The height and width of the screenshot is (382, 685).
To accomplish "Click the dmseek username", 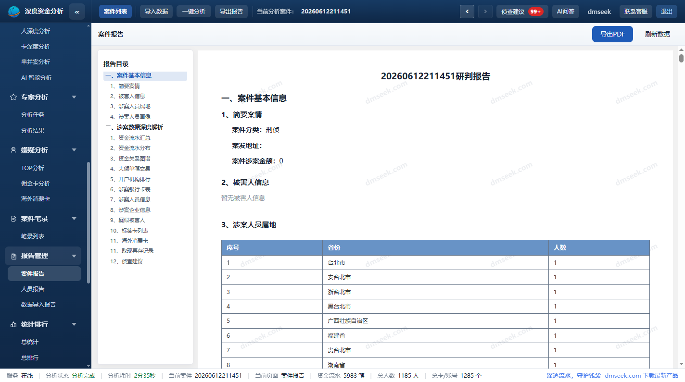I will (599, 12).
